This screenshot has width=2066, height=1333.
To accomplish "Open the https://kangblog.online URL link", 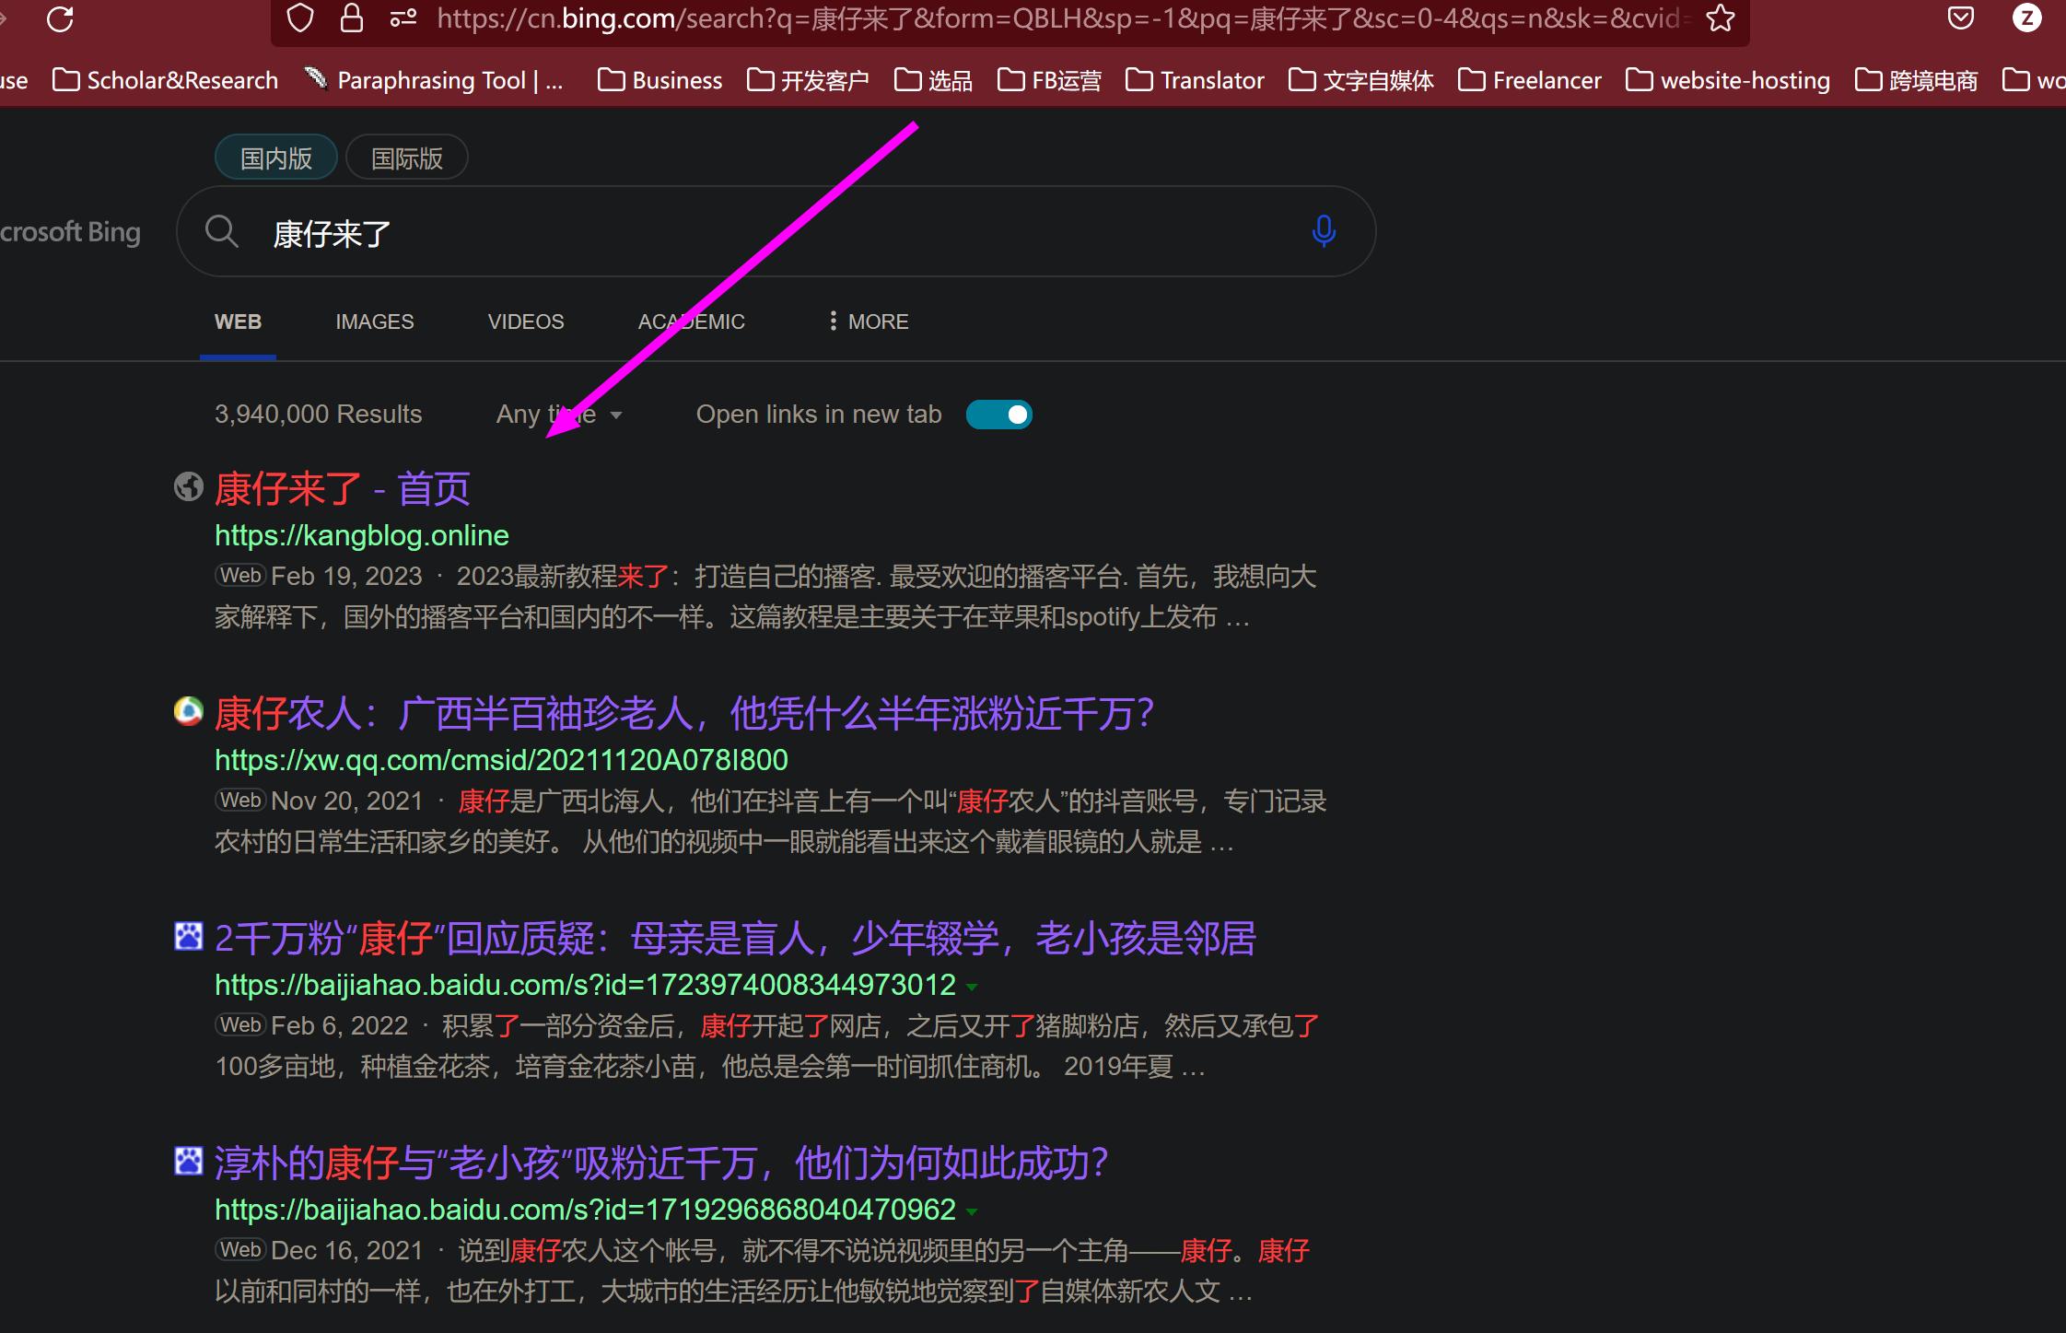I will tap(362, 535).
